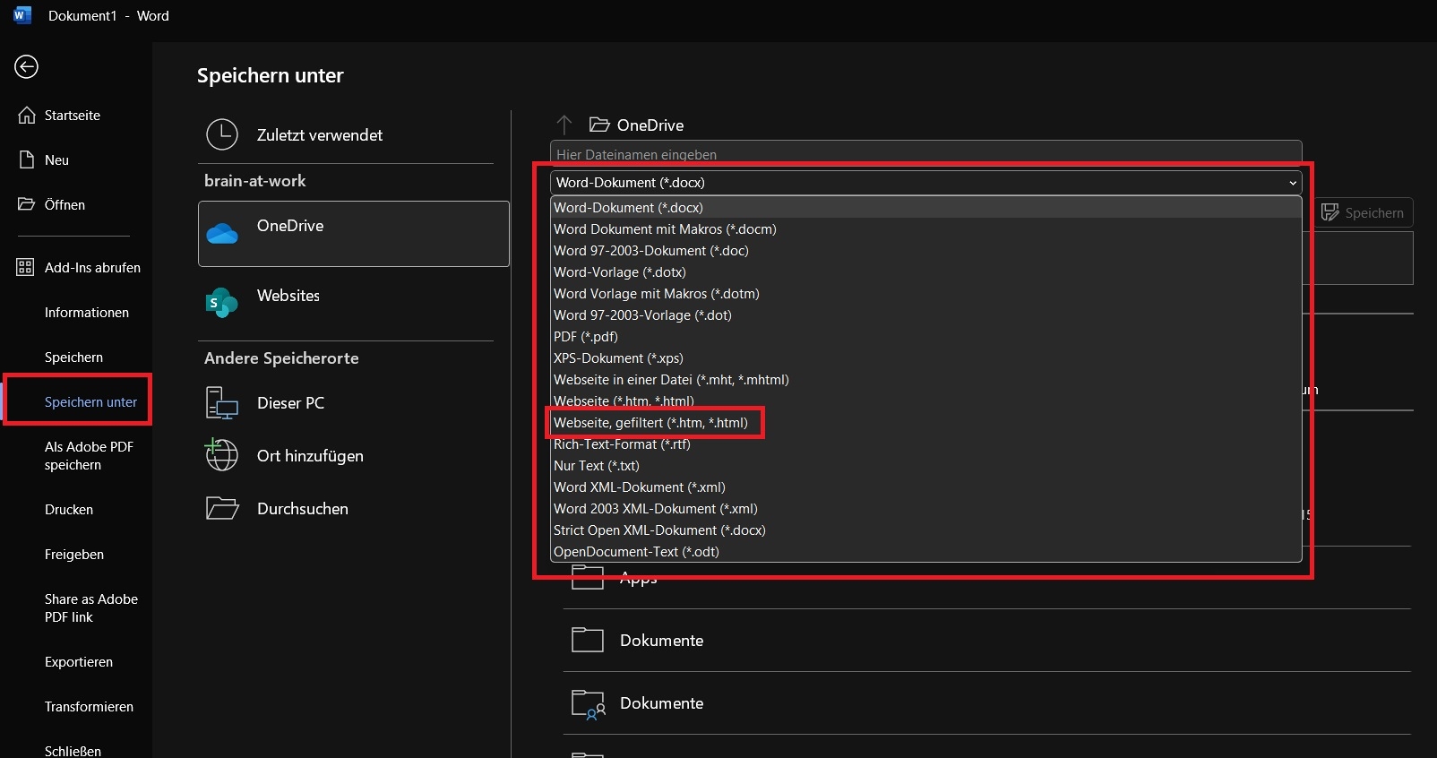
Task: Select Strict Open XML-Dokument (*.docx)
Action: click(925, 530)
